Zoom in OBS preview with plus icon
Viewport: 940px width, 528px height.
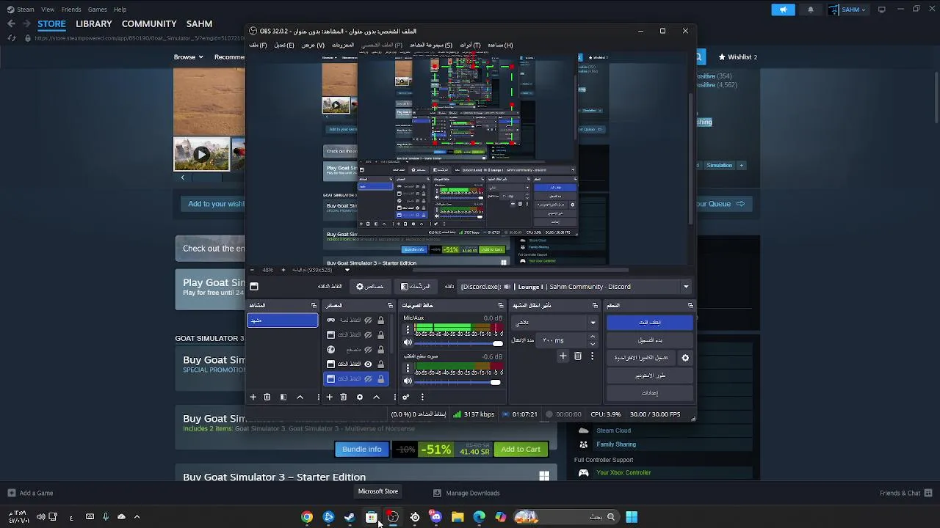point(283,270)
